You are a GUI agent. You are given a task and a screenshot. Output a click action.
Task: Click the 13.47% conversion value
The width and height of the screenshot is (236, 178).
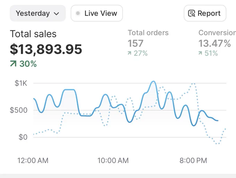(214, 43)
